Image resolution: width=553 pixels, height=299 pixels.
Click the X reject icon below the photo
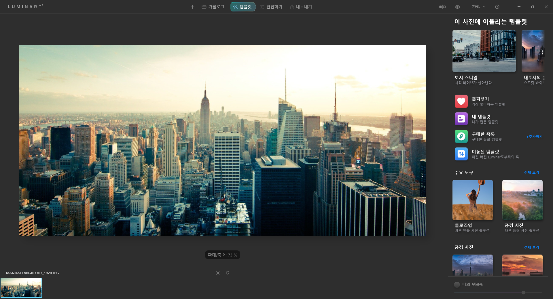(218, 273)
